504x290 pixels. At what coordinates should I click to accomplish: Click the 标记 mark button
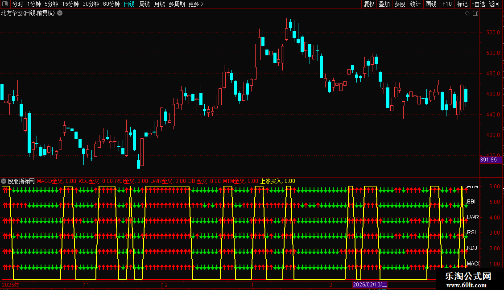click(x=462, y=4)
